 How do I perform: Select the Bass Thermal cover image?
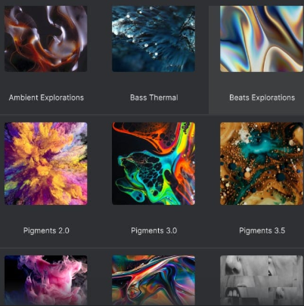pos(154,39)
